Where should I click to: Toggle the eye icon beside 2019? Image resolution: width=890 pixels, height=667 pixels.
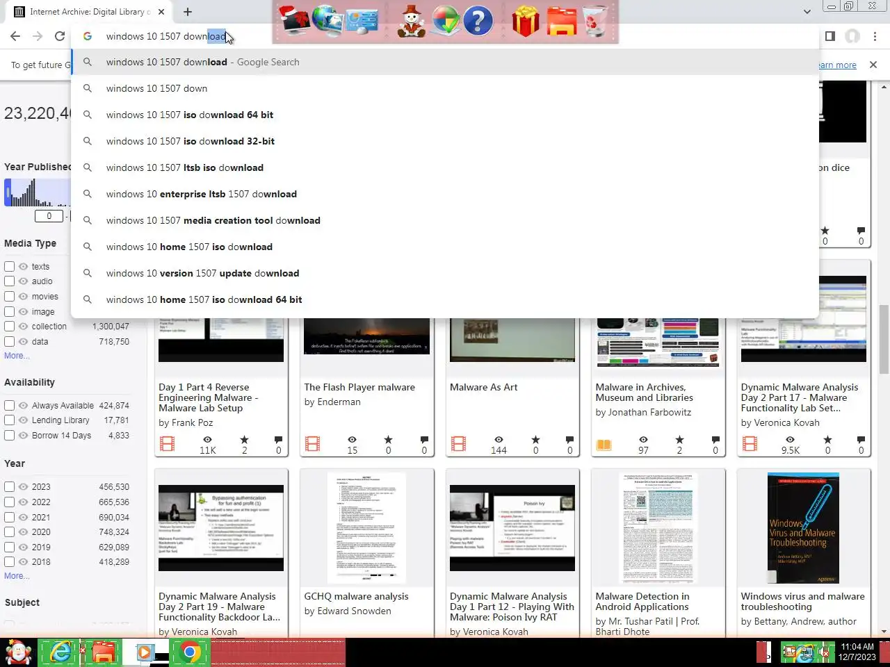click(23, 547)
